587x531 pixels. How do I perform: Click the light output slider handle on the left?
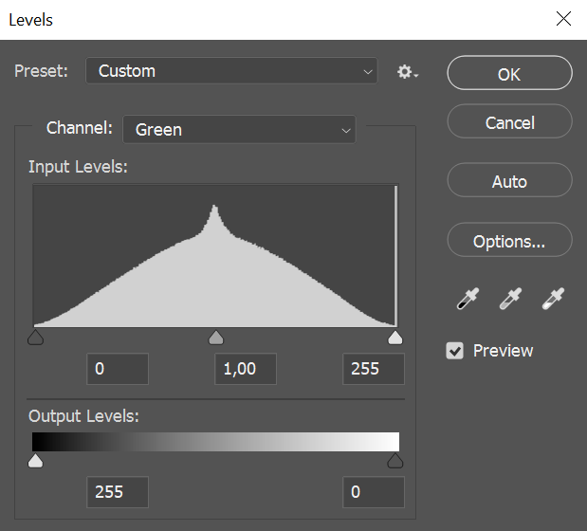tap(36, 461)
